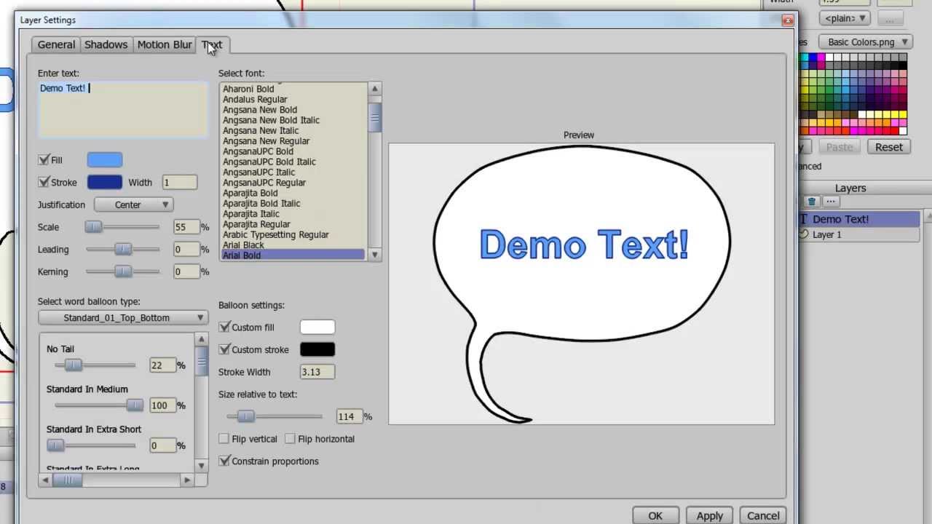Image resolution: width=932 pixels, height=524 pixels.
Task: Enable the Flip vertical checkbox
Action: click(x=224, y=439)
